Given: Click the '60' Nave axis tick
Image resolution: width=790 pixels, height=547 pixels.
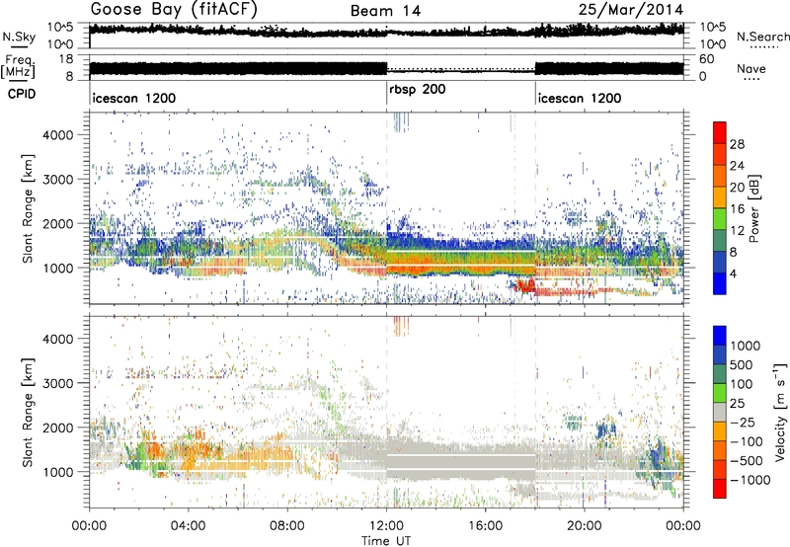Looking at the screenshot, I should click(x=707, y=59).
